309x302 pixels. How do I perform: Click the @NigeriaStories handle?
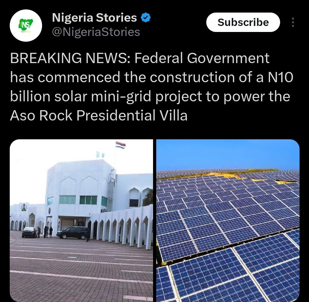[x=96, y=32]
